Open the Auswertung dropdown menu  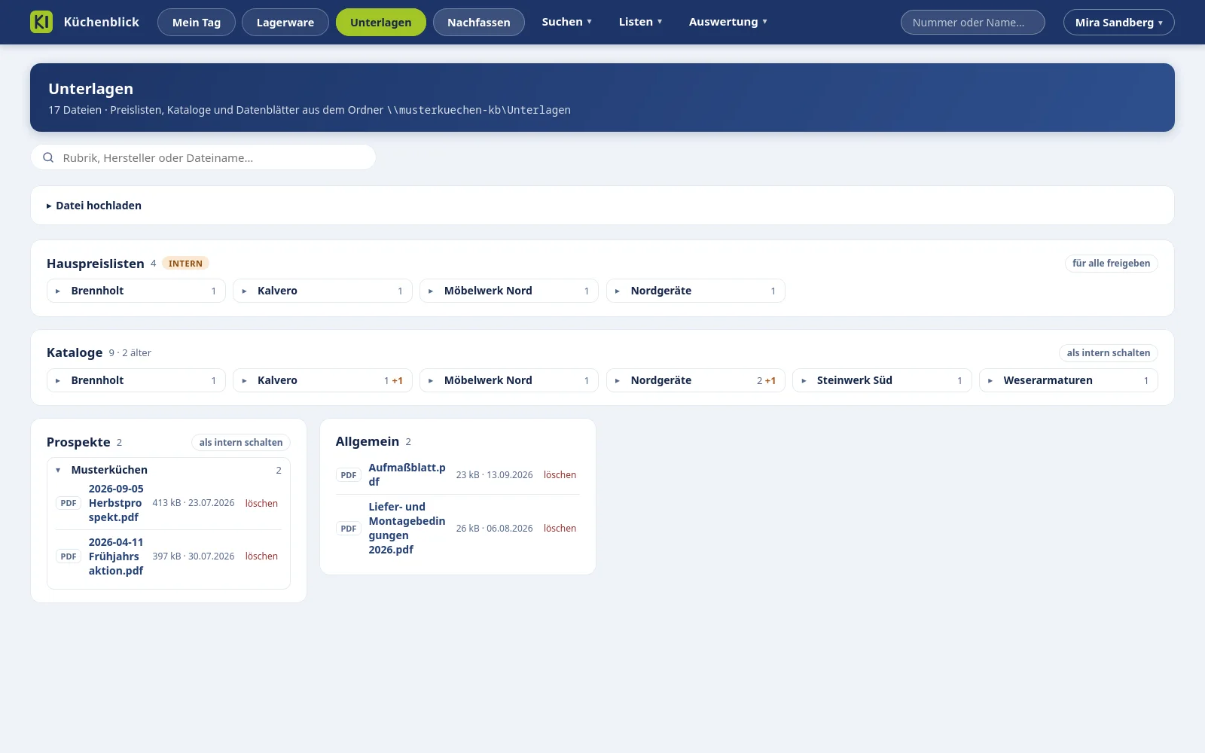point(728,22)
